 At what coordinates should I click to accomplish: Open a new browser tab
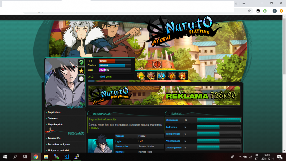(x=244, y=3)
